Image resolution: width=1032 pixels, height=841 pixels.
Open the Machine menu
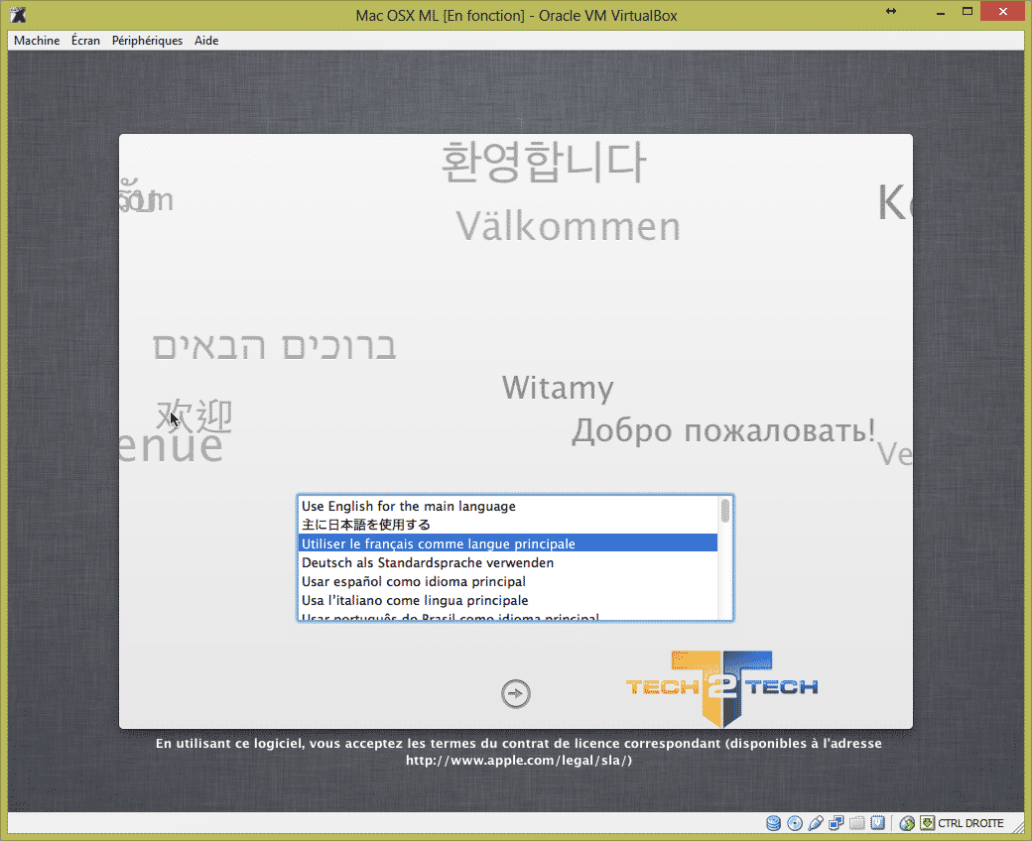pyautogui.click(x=37, y=41)
